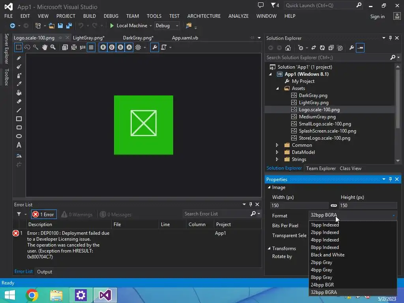
Task: Select the Ellipse tool
Action: tap(19, 136)
